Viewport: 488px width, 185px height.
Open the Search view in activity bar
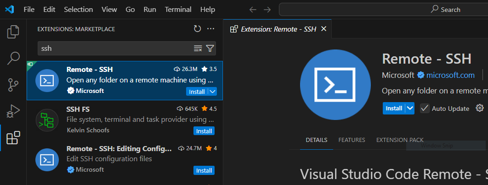13,58
